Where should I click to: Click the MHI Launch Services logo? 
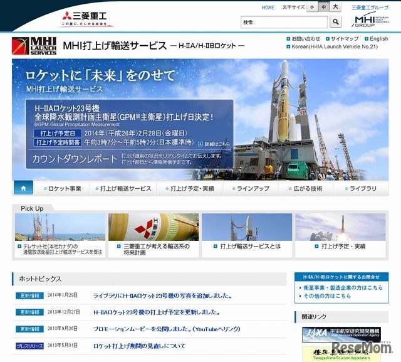click(34, 46)
